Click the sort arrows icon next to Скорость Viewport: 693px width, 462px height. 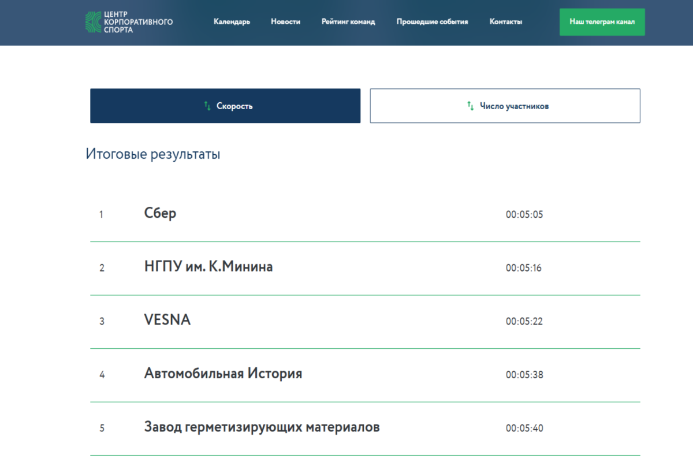207,106
